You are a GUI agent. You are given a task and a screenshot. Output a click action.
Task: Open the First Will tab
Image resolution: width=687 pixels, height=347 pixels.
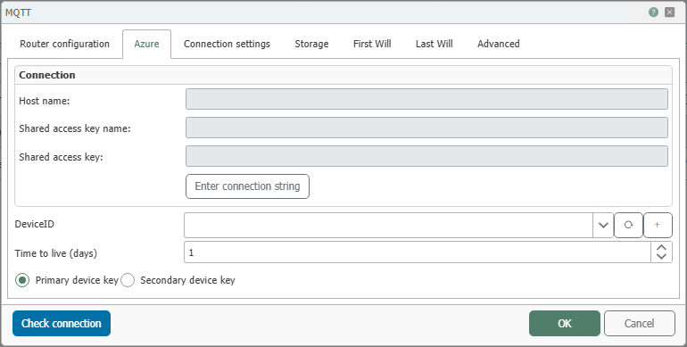point(372,44)
